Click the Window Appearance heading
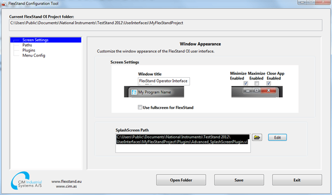Viewport: 332px width, 195px height. 200,44
